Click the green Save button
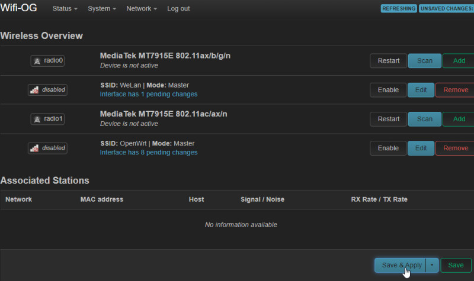Screen dimensions: 474x281 coord(456,266)
